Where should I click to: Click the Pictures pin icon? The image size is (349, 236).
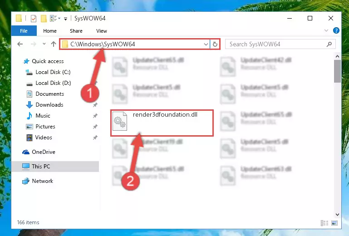click(95, 127)
